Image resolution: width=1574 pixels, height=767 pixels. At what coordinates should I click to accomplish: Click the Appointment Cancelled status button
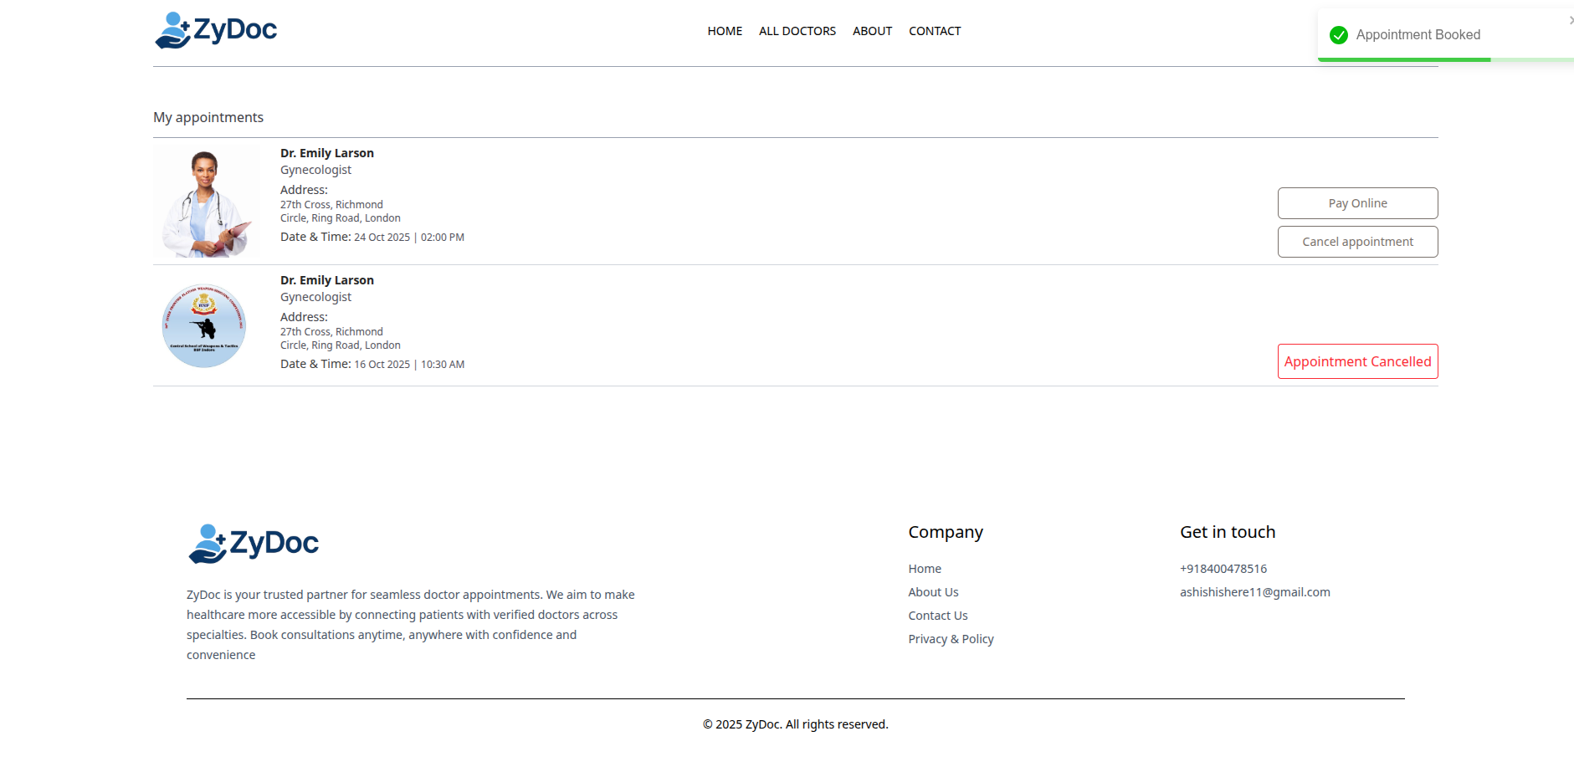pyautogui.click(x=1357, y=361)
